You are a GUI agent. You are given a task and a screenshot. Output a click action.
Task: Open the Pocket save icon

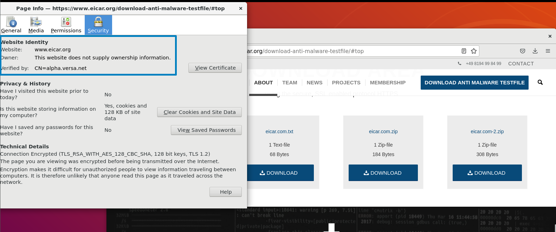[523, 51]
